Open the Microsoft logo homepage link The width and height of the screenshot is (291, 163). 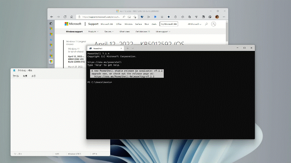click(73, 24)
